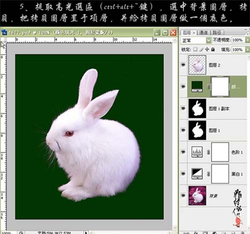Viewport: 250px width, 234px height.
Task: Click the dark green fill color swatch thumbnail
Action: click(x=197, y=87)
